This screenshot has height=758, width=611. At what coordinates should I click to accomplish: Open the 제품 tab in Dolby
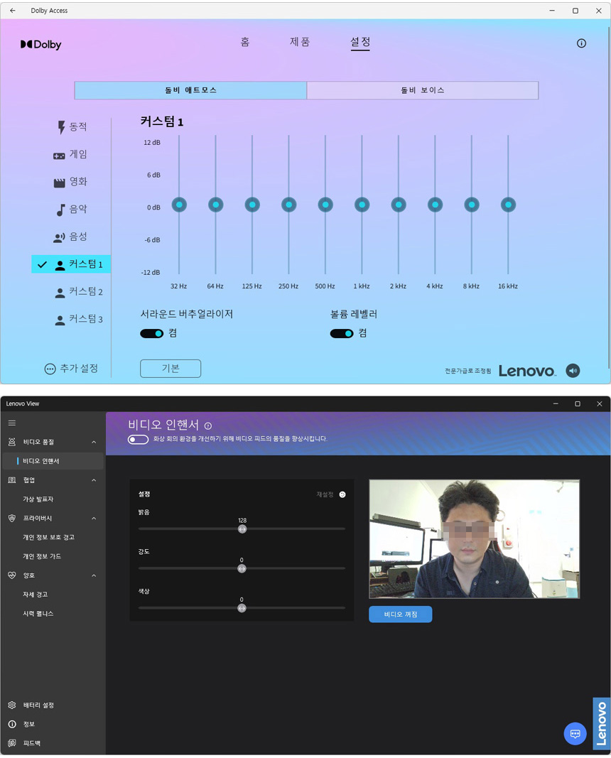coord(300,42)
